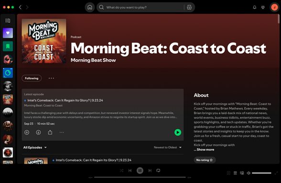Screen dimensions: 281x183
Task: Open Morning Beat podcast in sidebar
Action: (8, 99)
